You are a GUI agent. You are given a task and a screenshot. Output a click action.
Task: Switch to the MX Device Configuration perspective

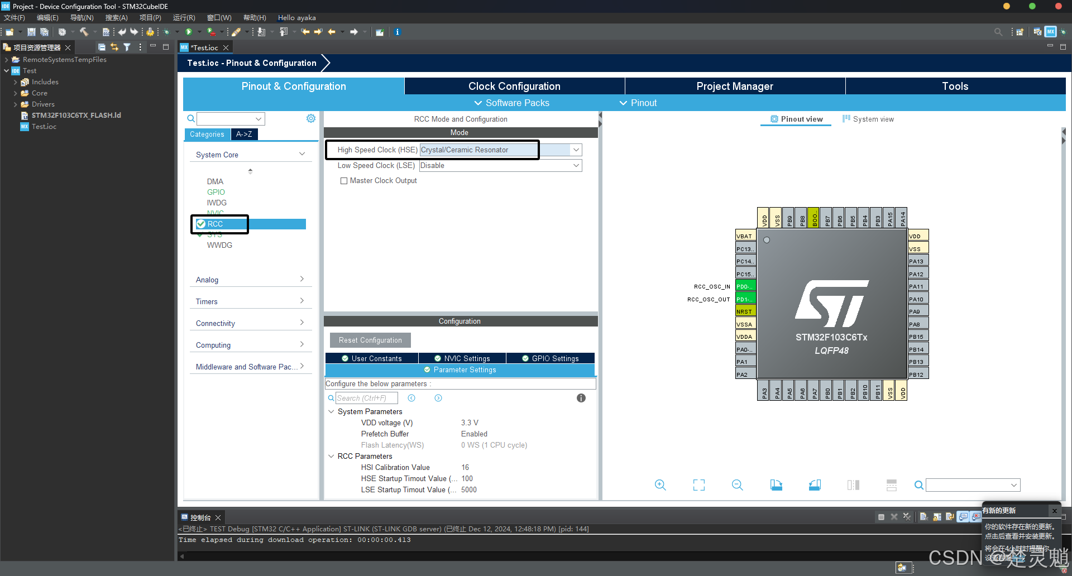(x=1050, y=32)
